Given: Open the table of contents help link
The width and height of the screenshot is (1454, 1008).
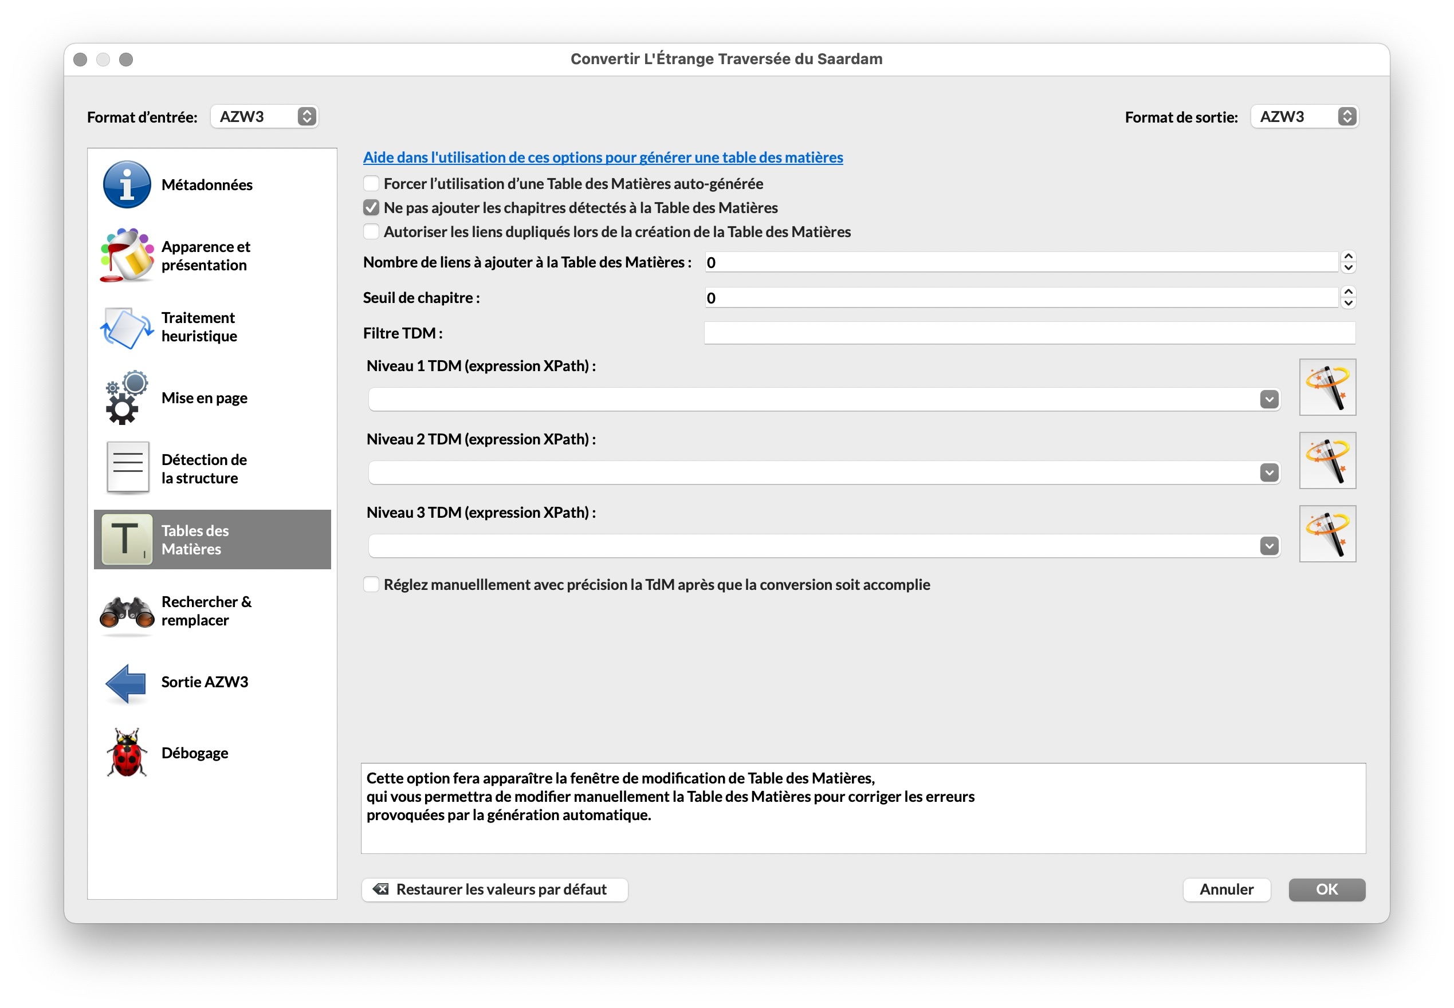Looking at the screenshot, I should (x=603, y=157).
